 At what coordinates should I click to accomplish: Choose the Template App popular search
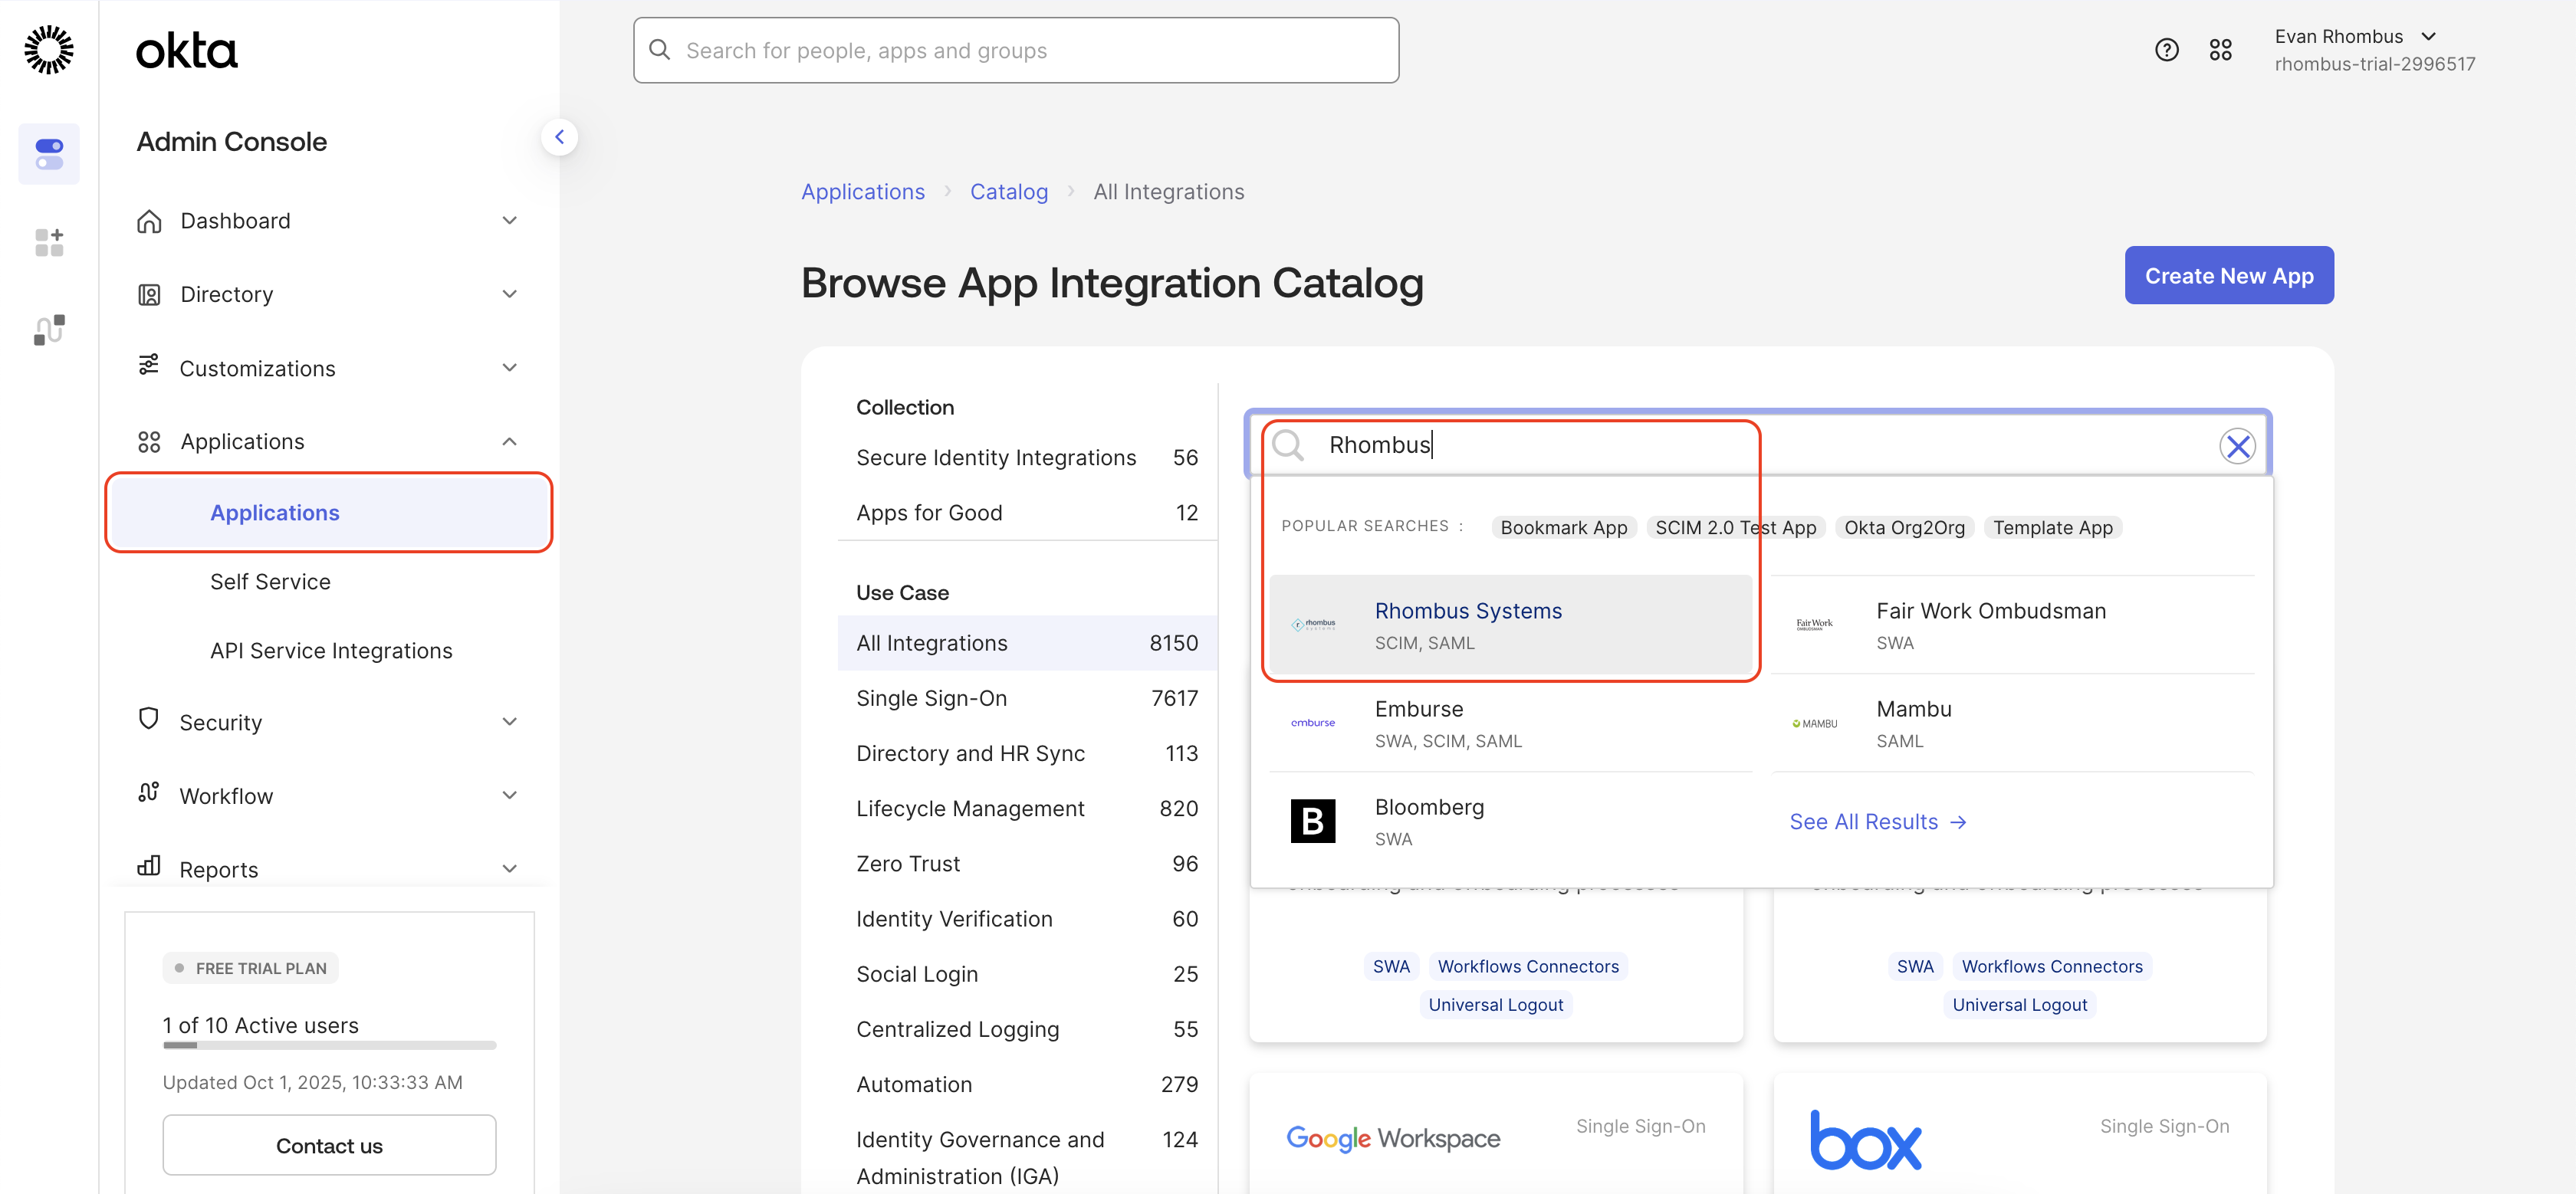pyautogui.click(x=2053, y=528)
